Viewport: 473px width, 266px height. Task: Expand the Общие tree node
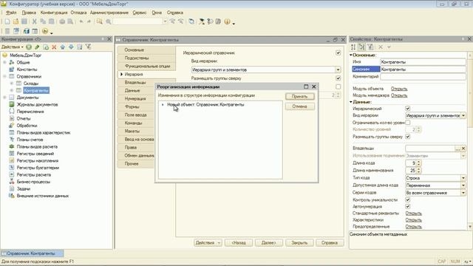(x=4, y=62)
